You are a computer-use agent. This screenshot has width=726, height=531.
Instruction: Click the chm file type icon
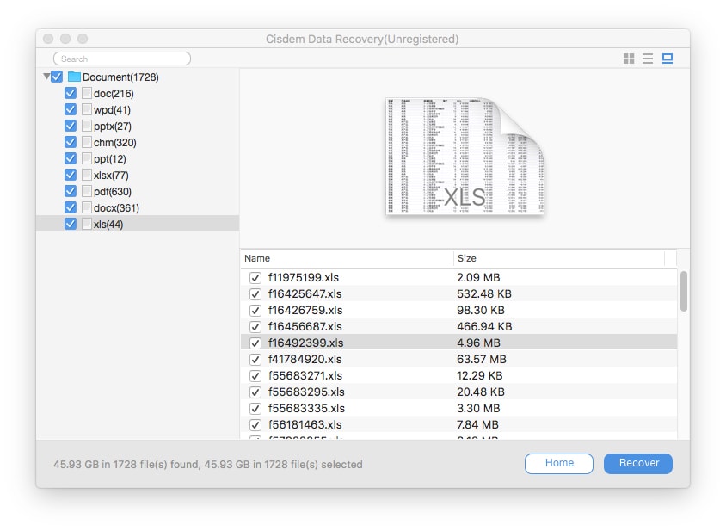click(x=87, y=142)
